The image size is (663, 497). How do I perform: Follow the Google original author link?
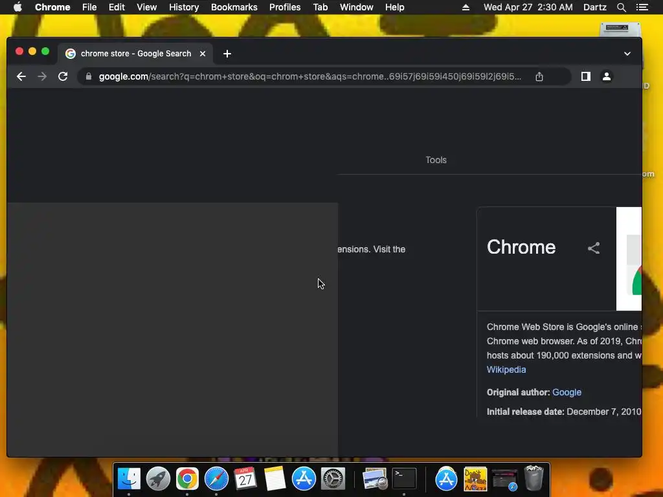567,392
